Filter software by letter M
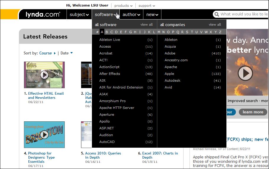269x169 pixels. (x=159, y=32)
